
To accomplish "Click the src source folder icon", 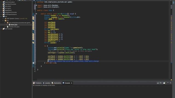I will [5, 21].
